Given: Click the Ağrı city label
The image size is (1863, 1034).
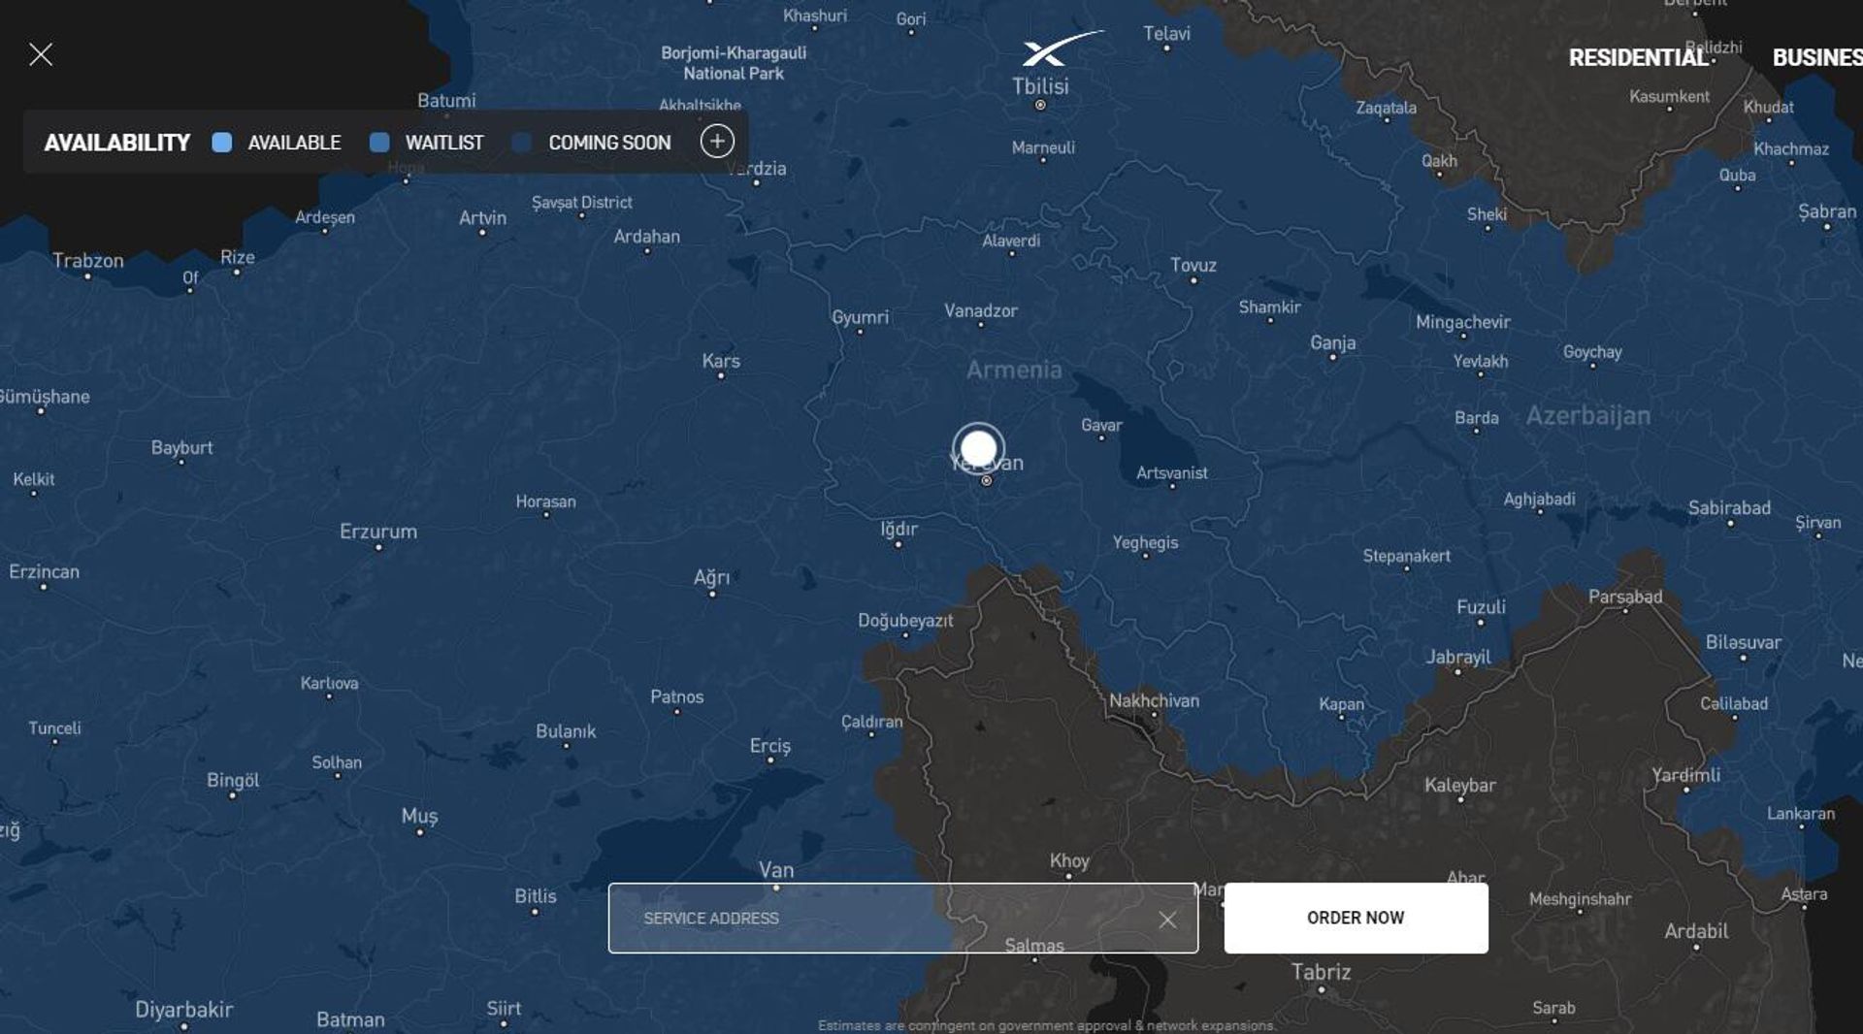Looking at the screenshot, I should pyautogui.click(x=711, y=577).
